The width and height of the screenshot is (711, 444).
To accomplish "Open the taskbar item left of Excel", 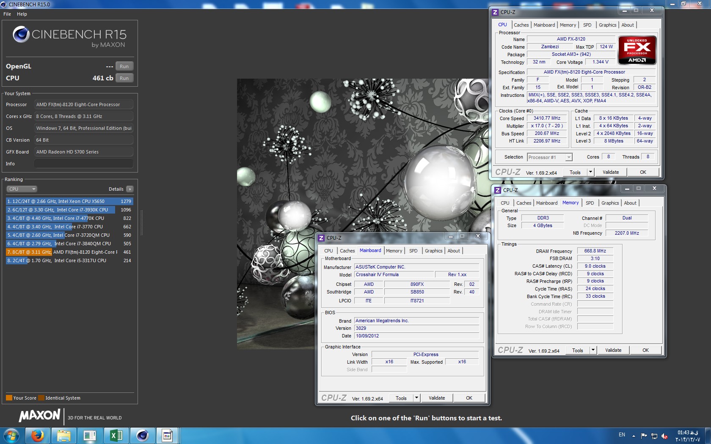I will (x=90, y=436).
